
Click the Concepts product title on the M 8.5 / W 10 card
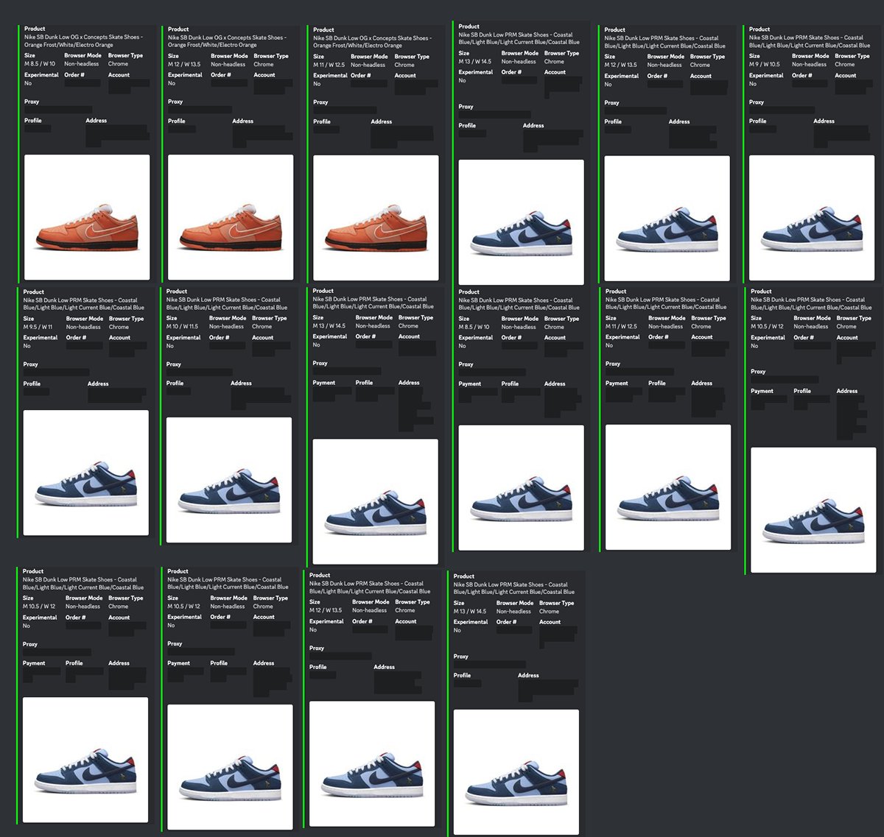[x=83, y=41]
